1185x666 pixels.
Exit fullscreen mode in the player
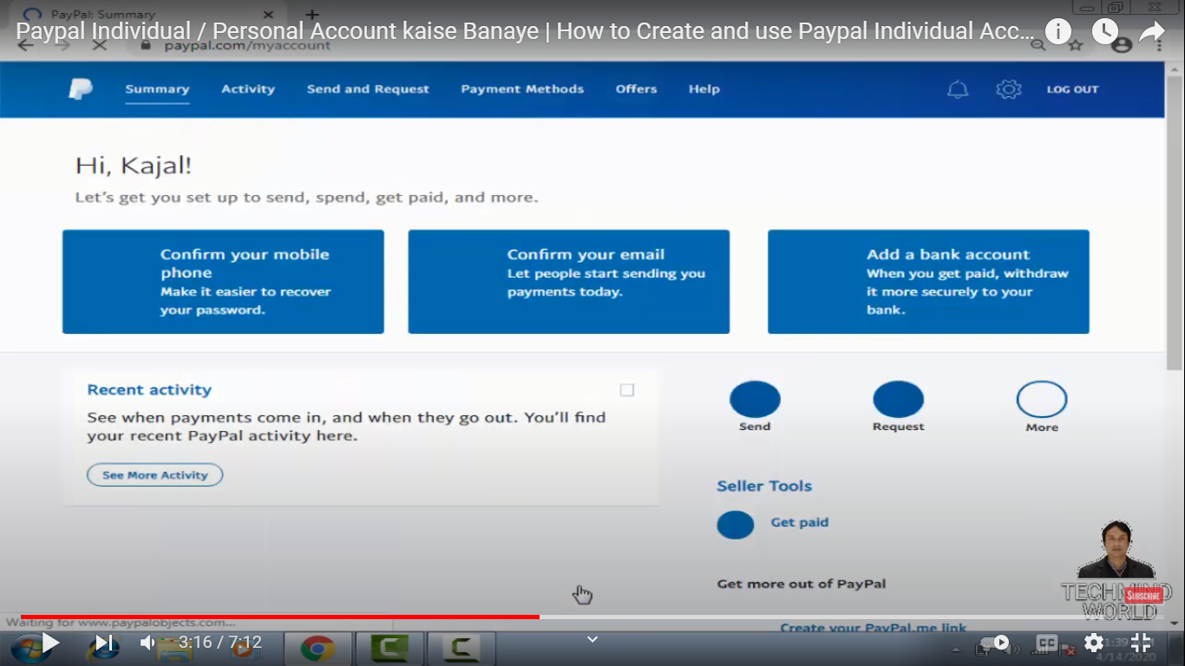click(1141, 643)
